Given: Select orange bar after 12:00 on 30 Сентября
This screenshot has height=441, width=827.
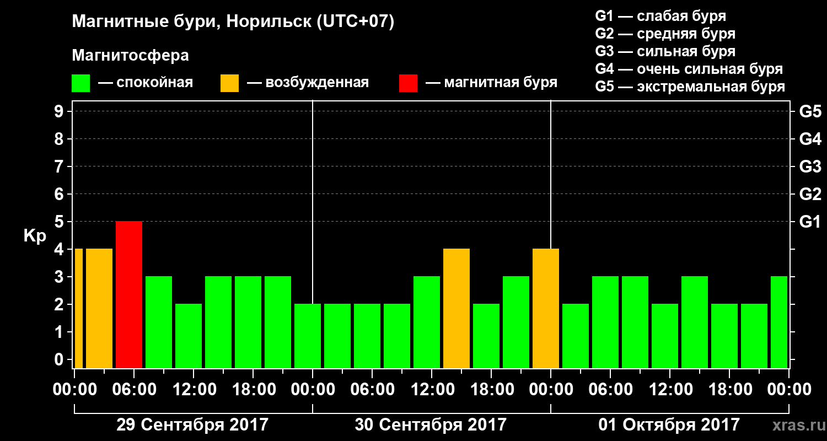Looking at the screenshot, I should (x=457, y=308).
